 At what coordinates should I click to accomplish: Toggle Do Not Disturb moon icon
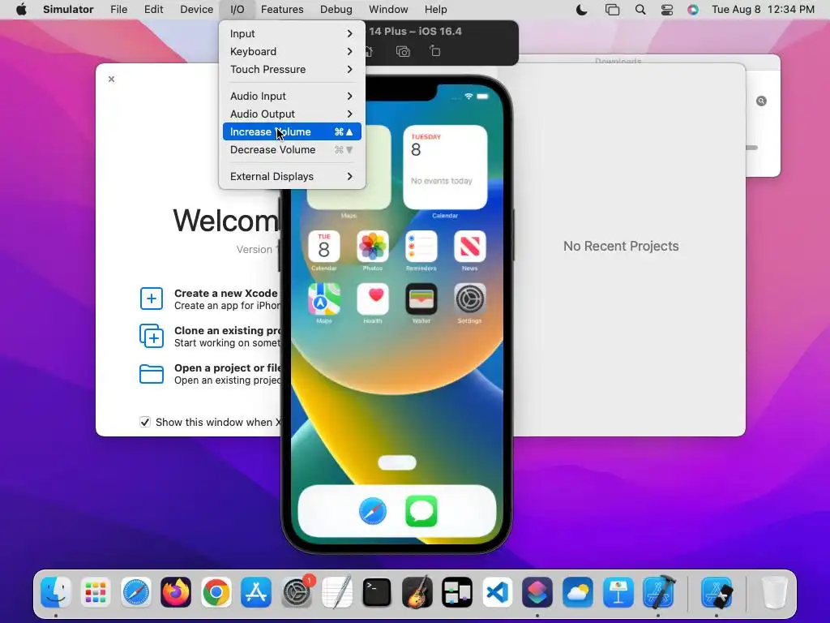coord(582,10)
